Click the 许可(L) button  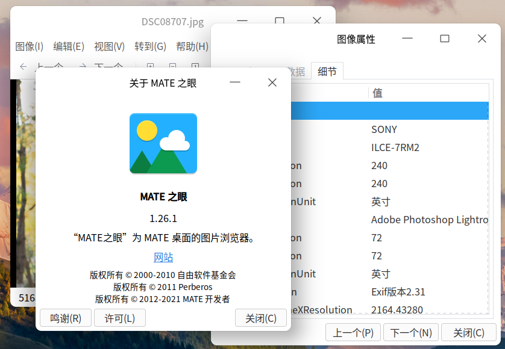(x=120, y=318)
